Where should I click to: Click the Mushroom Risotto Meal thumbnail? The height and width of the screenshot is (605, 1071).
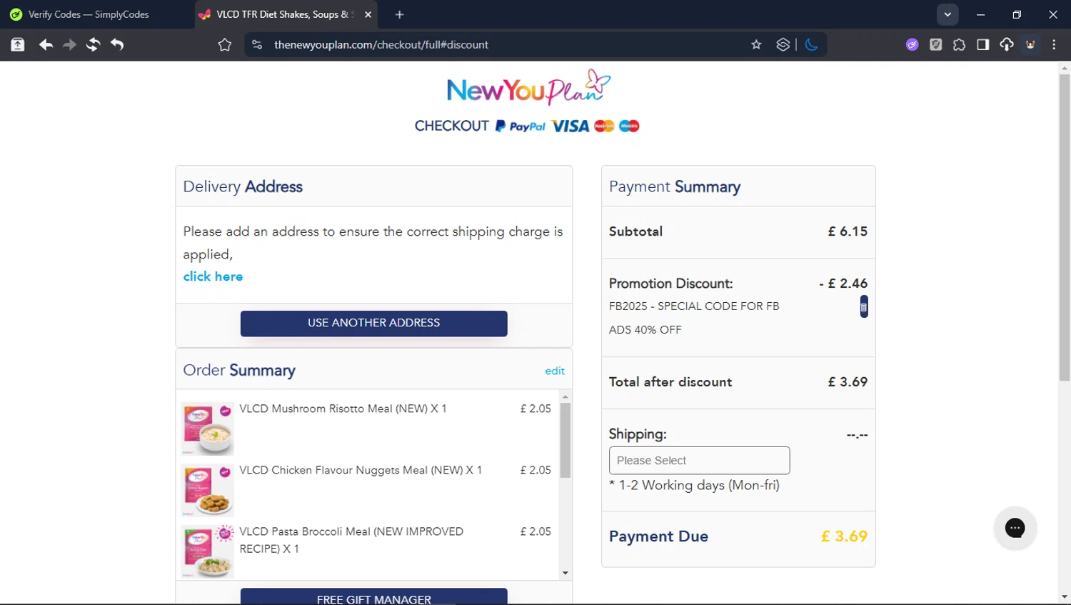(208, 429)
